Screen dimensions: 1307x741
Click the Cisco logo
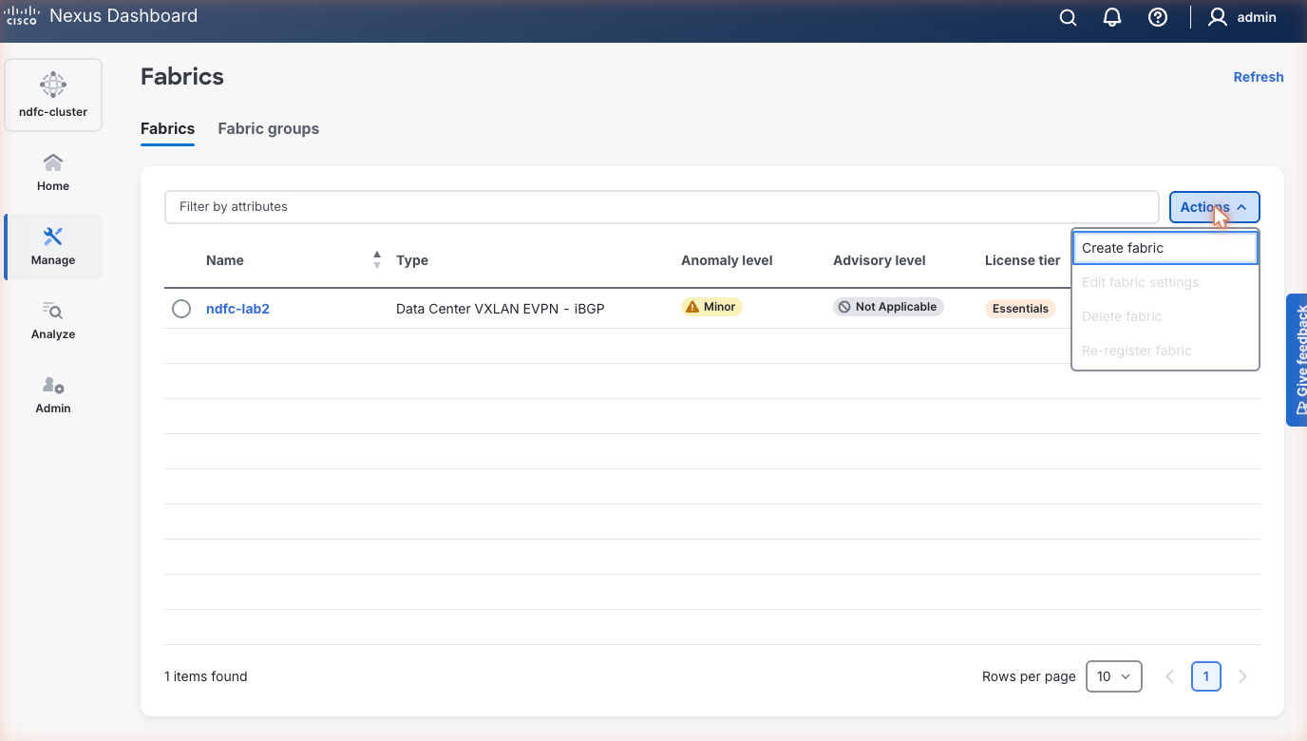tap(21, 16)
